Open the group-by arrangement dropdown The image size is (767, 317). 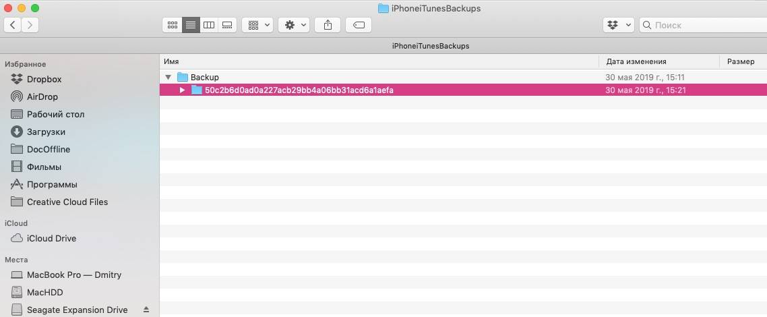pos(257,25)
